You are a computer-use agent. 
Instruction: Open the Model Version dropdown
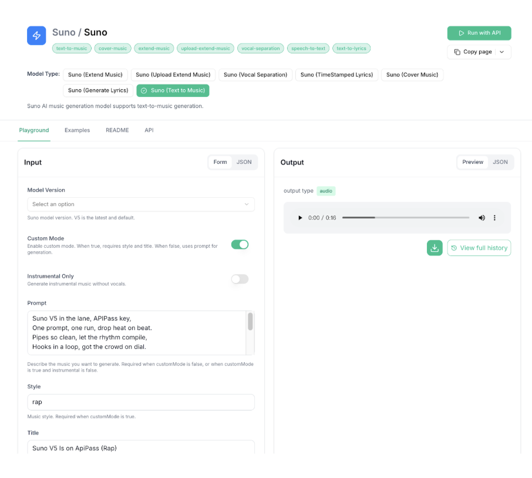pyautogui.click(x=141, y=204)
